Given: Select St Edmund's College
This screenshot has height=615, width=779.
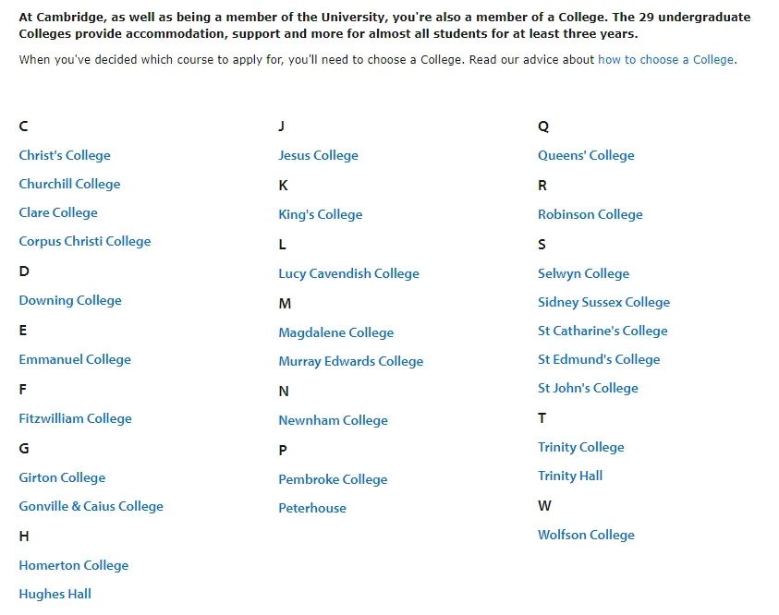Looking at the screenshot, I should [599, 359].
